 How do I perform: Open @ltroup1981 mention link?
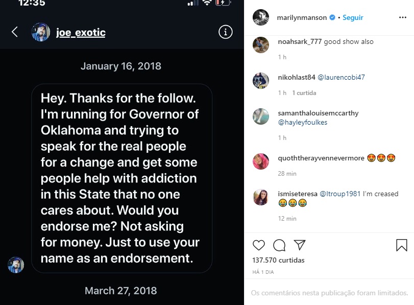tap(340, 194)
